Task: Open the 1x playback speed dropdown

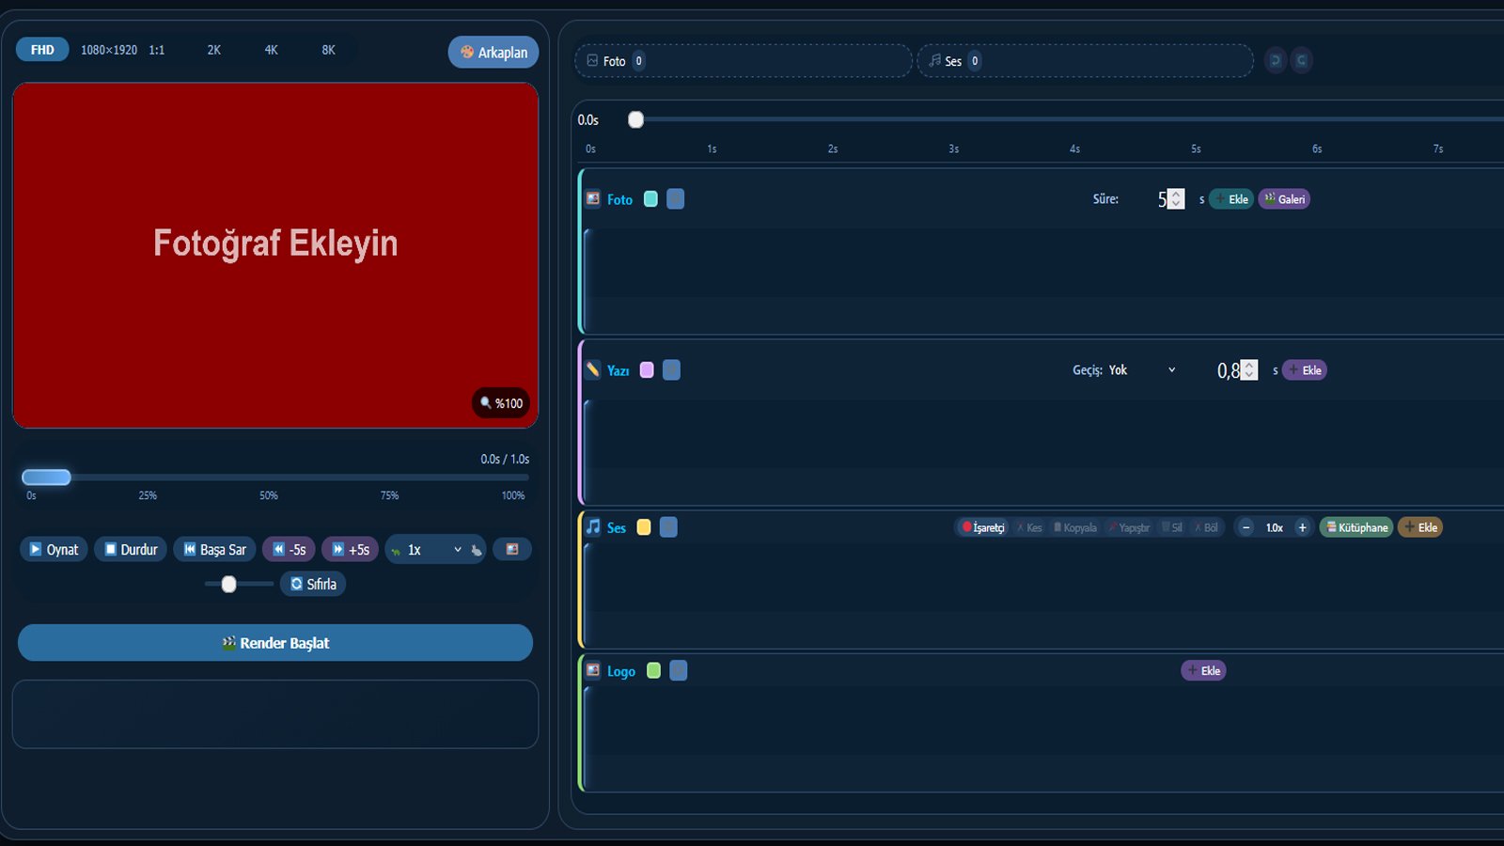Action: pos(434,550)
